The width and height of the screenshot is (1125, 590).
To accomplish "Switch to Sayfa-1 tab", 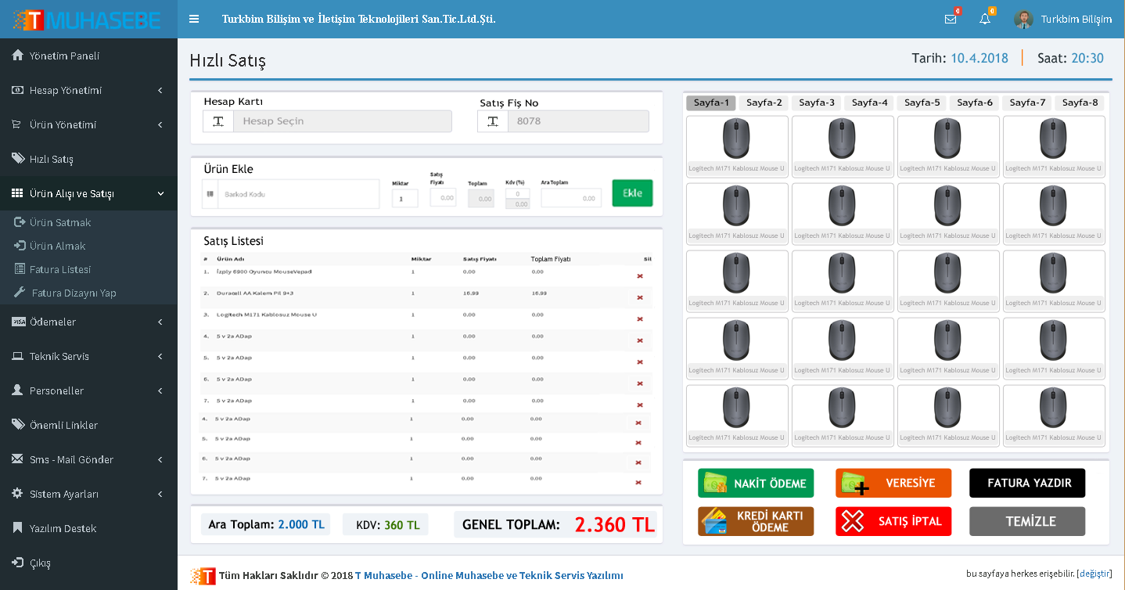I will coord(711,103).
